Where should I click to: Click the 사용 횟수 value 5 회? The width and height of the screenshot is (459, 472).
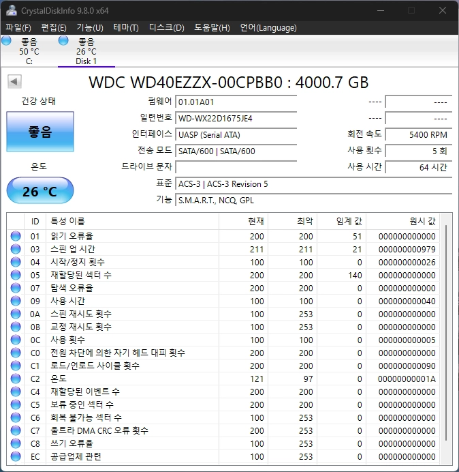(418, 151)
